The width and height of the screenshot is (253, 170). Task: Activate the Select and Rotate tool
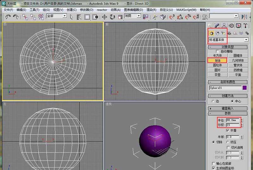point(112,17)
